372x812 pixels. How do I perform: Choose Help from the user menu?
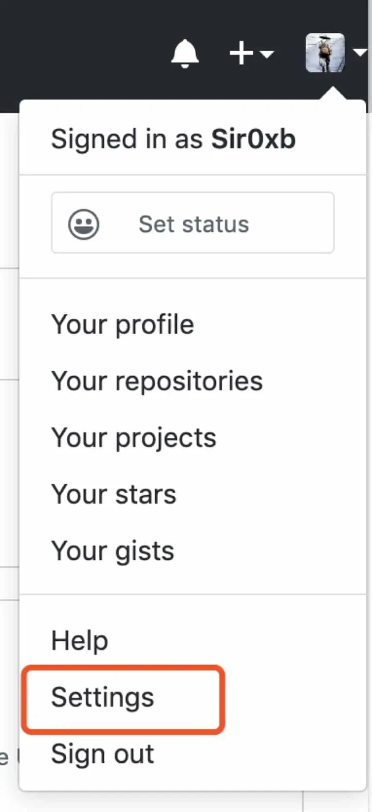point(80,641)
